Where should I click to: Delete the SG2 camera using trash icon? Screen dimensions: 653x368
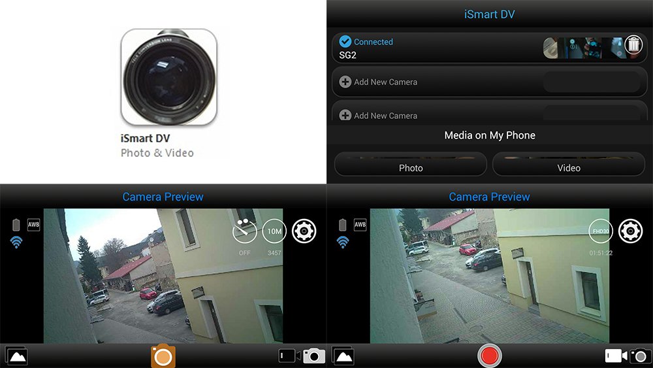pos(633,44)
